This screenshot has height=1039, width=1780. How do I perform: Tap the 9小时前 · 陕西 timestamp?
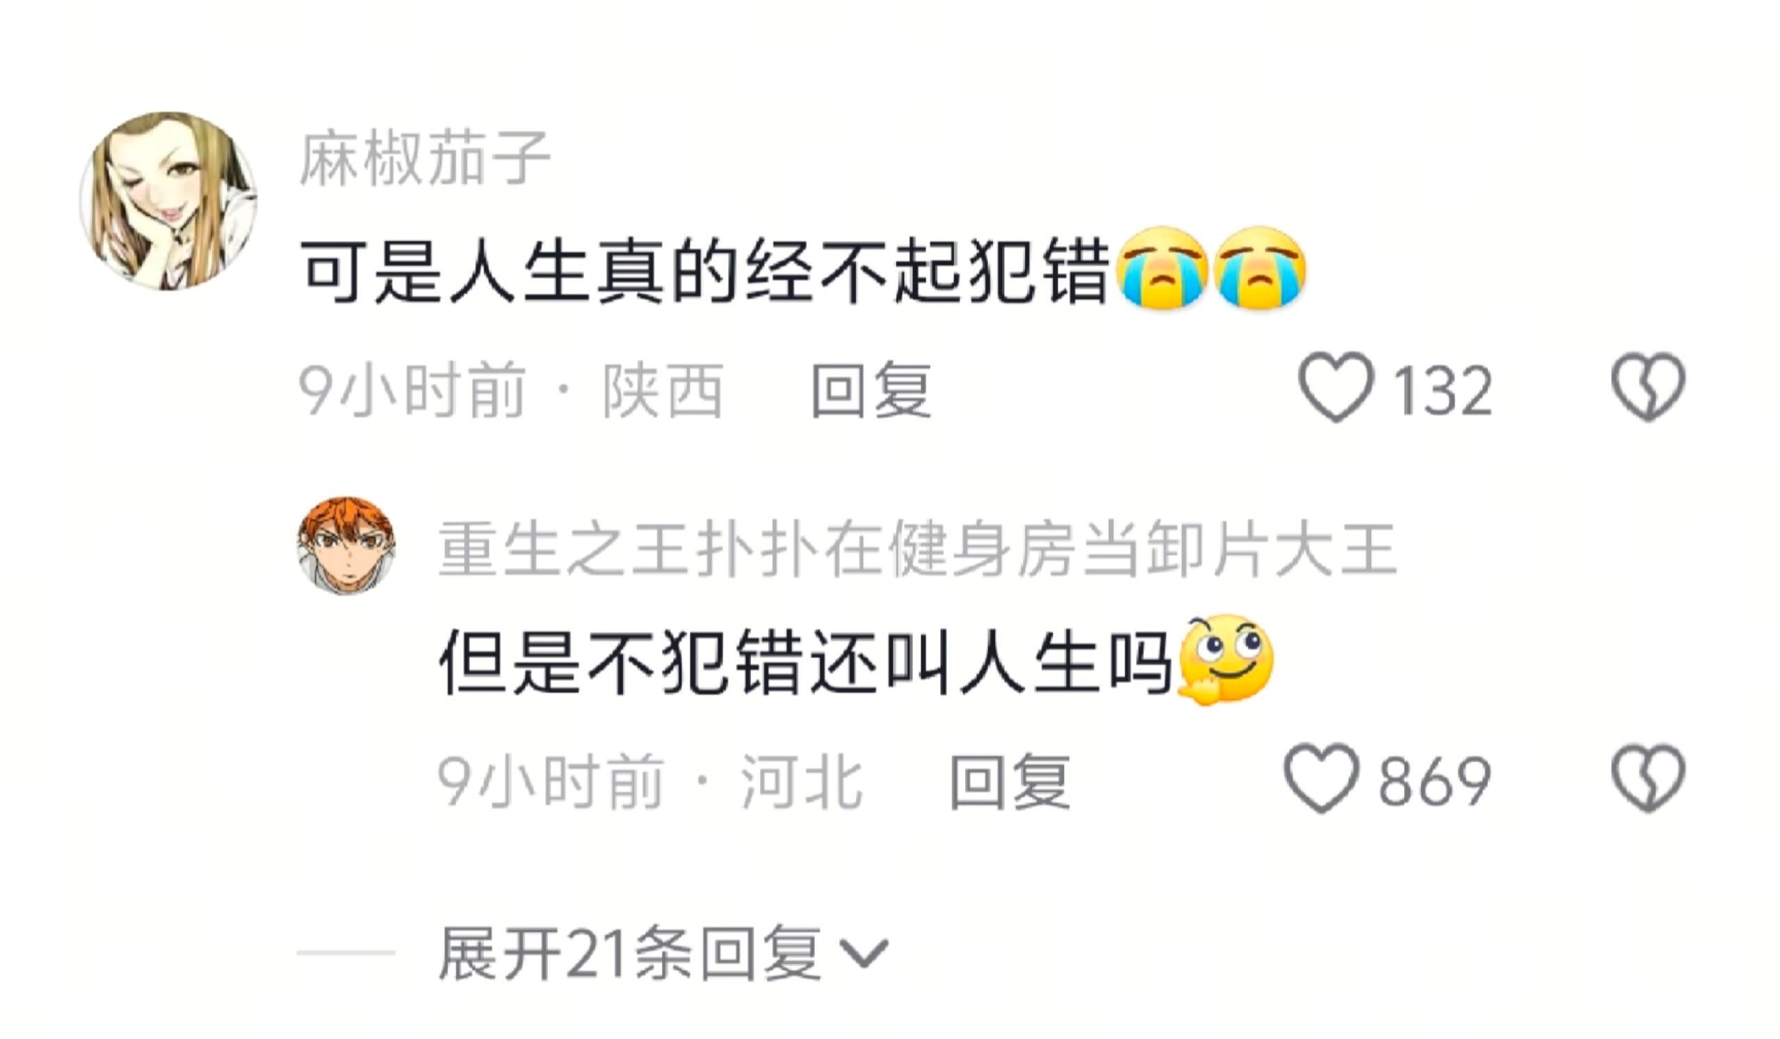click(x=511, y=391)
